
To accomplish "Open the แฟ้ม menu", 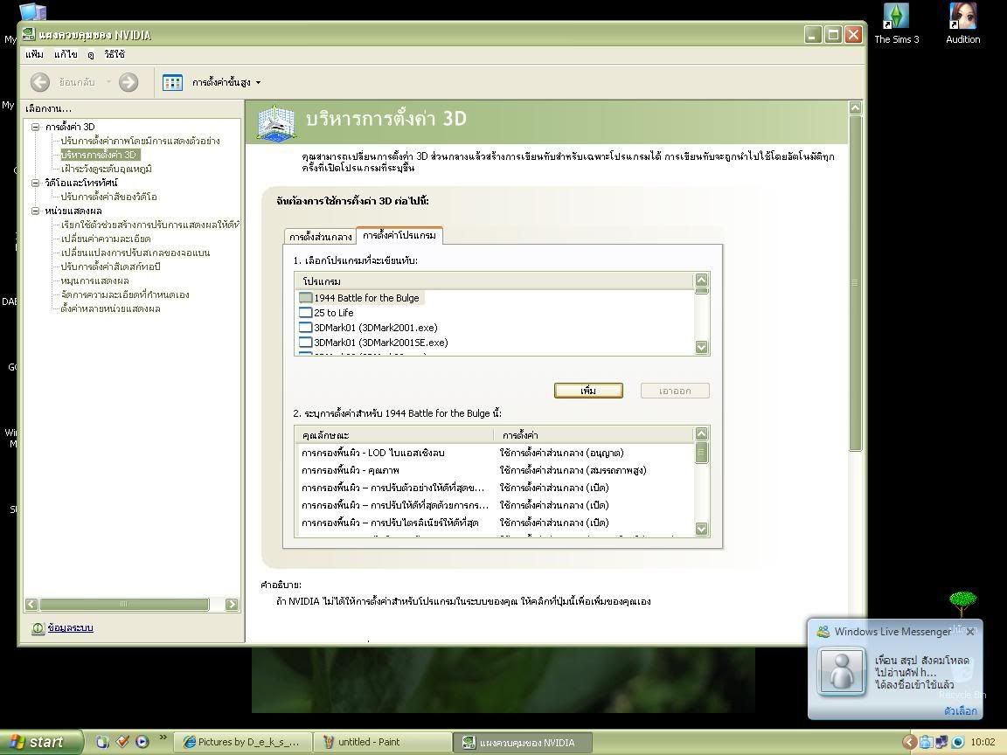I will click(35, 54).
